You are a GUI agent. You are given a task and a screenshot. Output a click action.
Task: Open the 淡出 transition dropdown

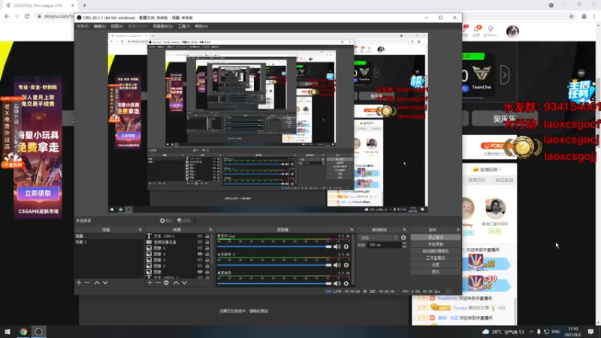point(379,237)
